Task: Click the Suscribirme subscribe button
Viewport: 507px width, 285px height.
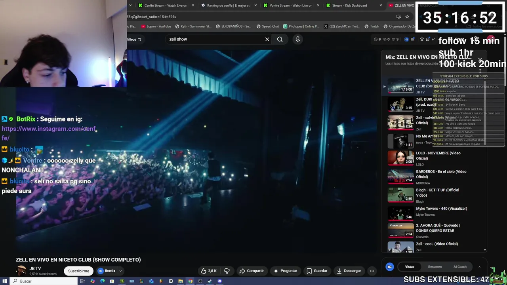Action: point(78,271)
